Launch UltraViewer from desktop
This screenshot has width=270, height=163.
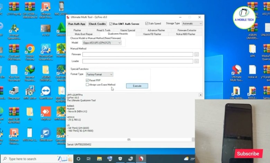[x=46, y=135]
